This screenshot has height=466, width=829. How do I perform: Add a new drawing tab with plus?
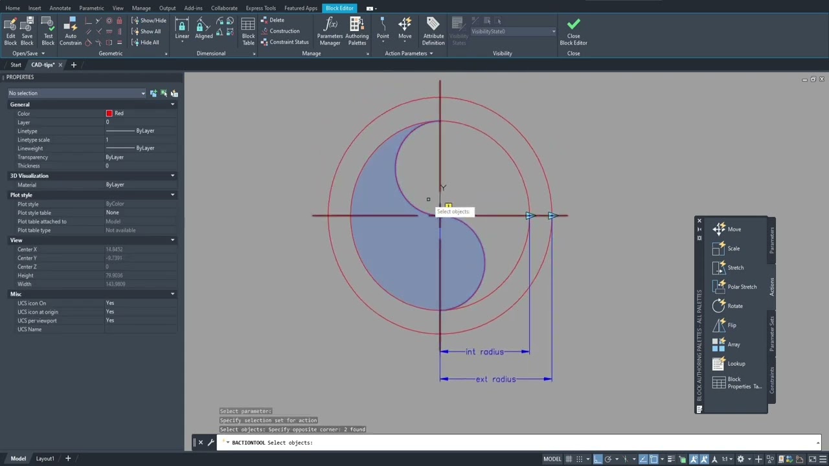pyautogui.click(x=73, y=65)
